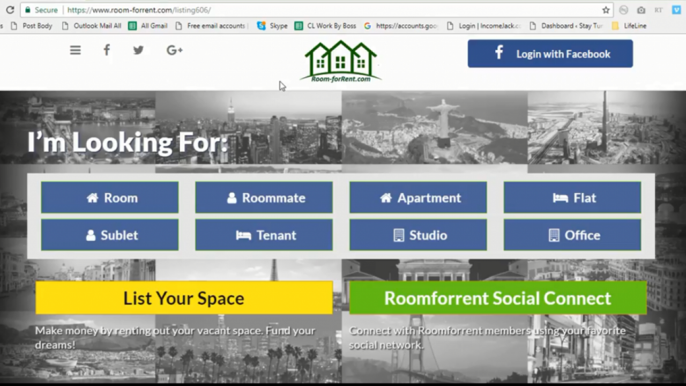Open Roomforrent Social Connect

click(x=498, y=298)
